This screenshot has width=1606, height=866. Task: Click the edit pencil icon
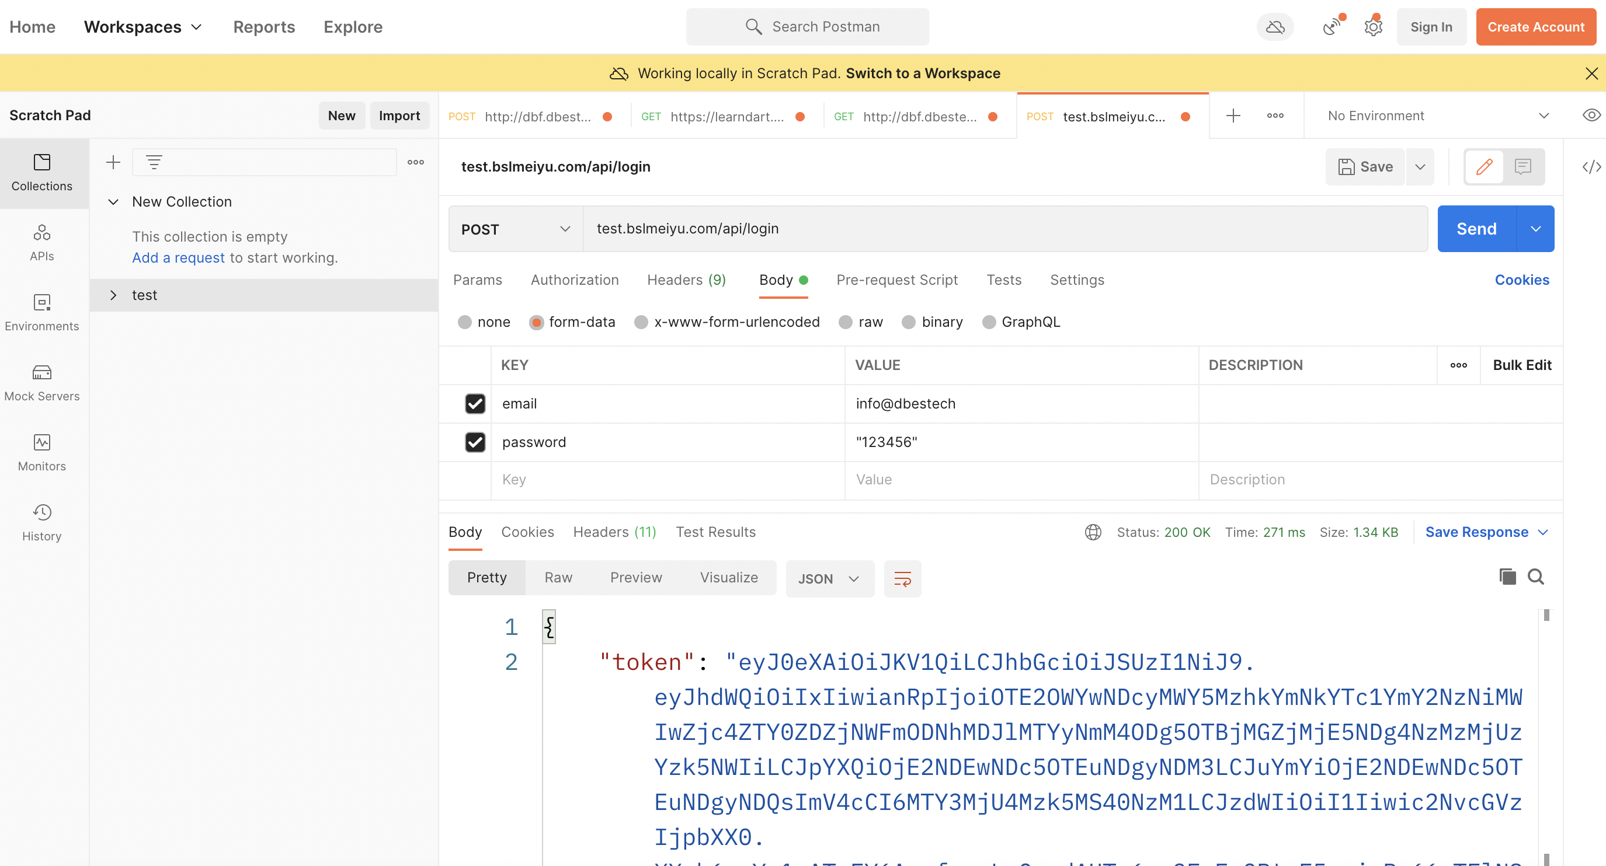[x=1484, y=167]
